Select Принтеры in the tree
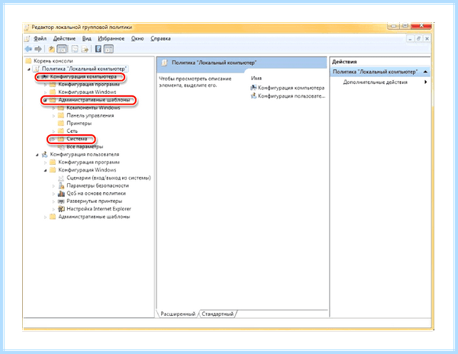 click(x=79, y=124)
